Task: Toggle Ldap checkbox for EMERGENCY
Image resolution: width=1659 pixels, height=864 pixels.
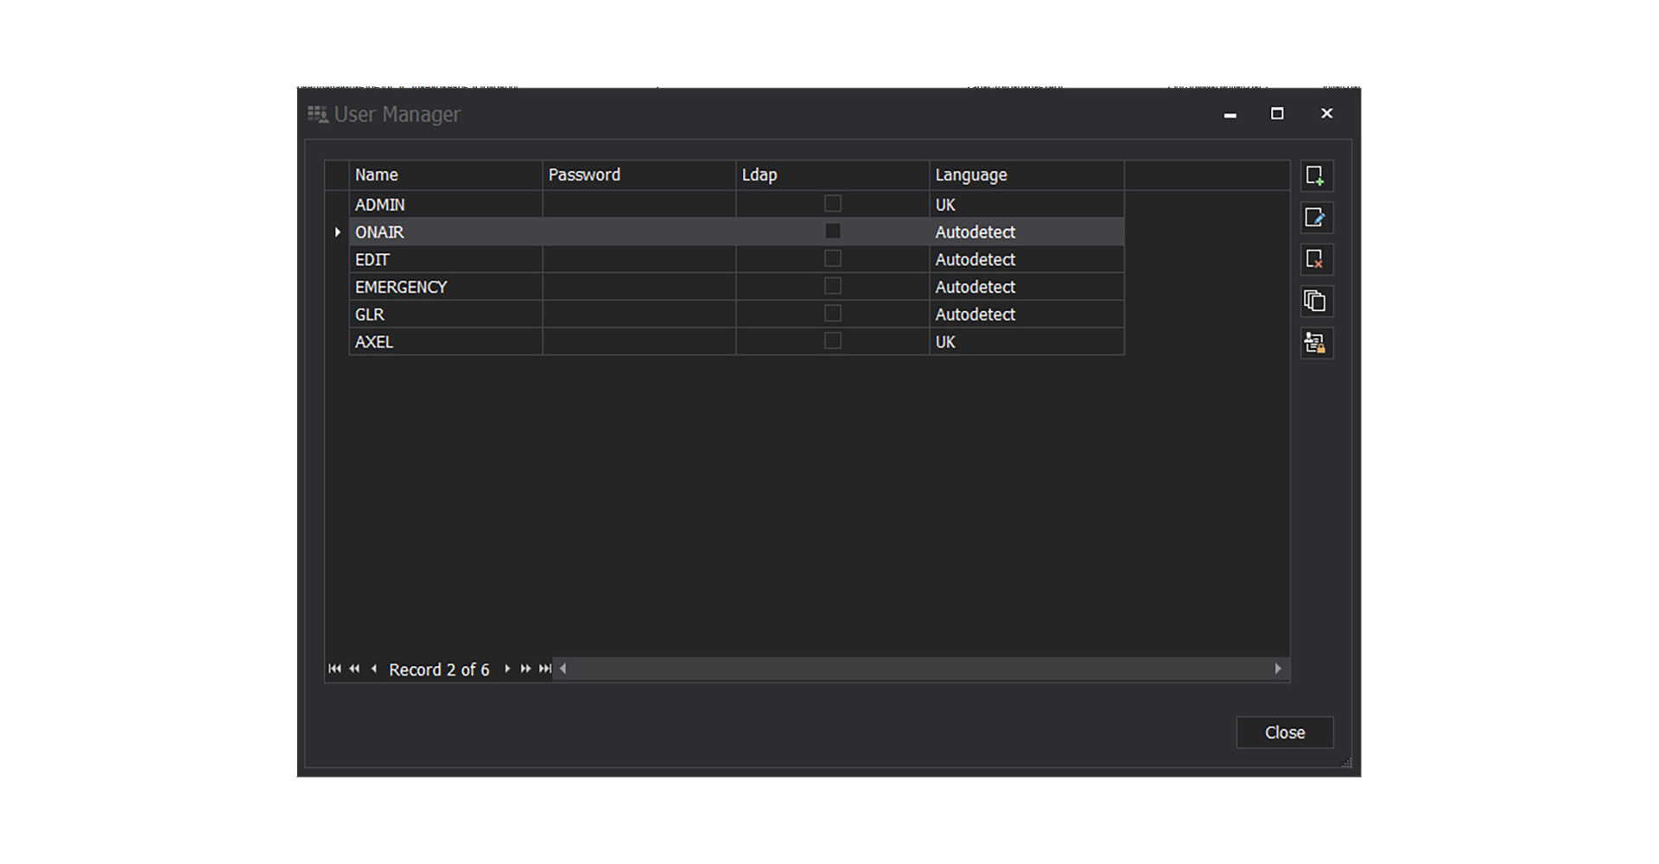Action: pyautogui.click(x=832, y=286)
